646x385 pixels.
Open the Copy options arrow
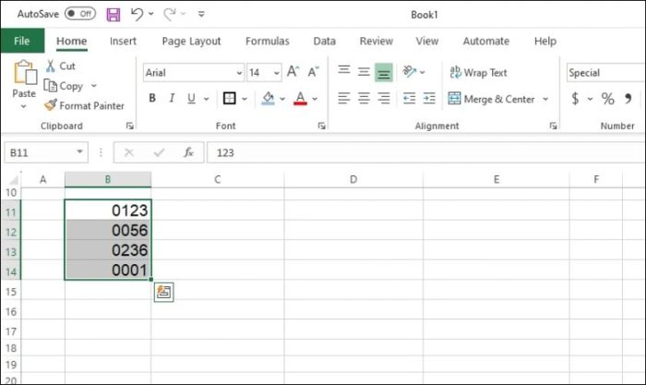(94, 86)
